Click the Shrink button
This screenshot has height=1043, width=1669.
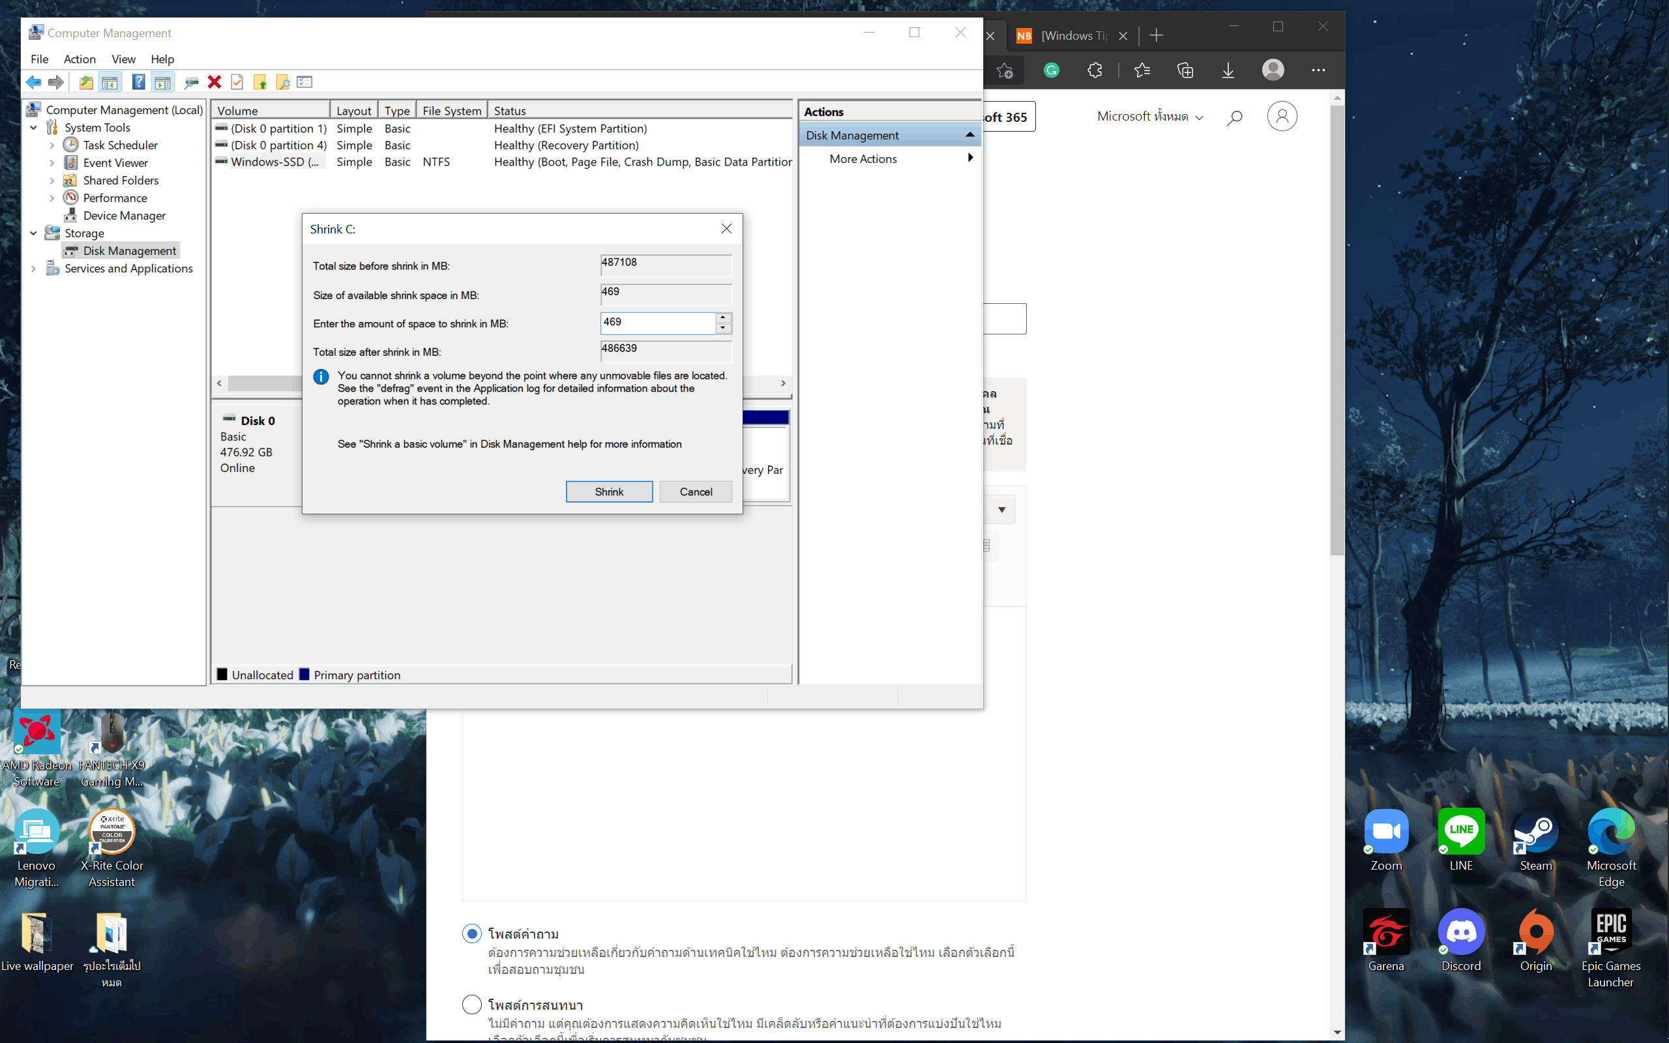(608, 491)
